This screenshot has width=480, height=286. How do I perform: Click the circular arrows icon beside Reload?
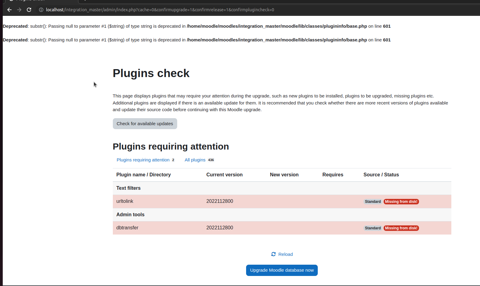(274, 254)
